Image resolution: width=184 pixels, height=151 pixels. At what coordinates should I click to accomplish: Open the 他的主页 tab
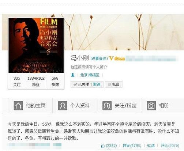(x=30, y=106)
